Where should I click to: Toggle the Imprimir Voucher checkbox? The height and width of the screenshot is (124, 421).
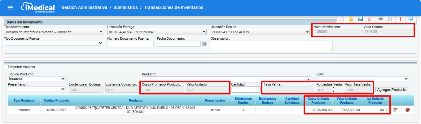click(7, 67)
